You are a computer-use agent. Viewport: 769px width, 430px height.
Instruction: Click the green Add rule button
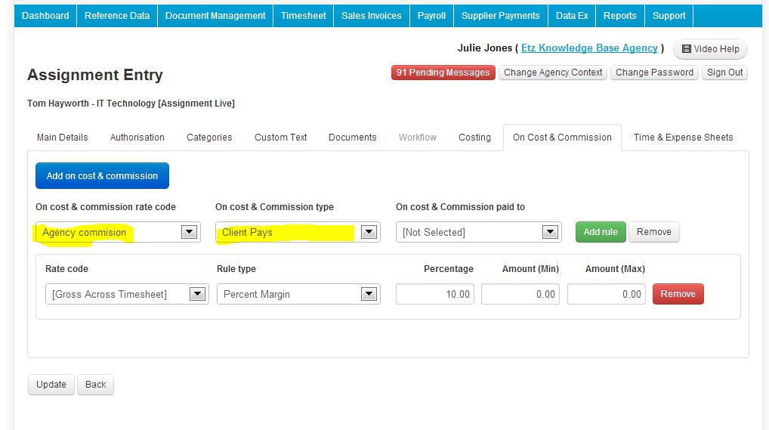click(601, 232)
